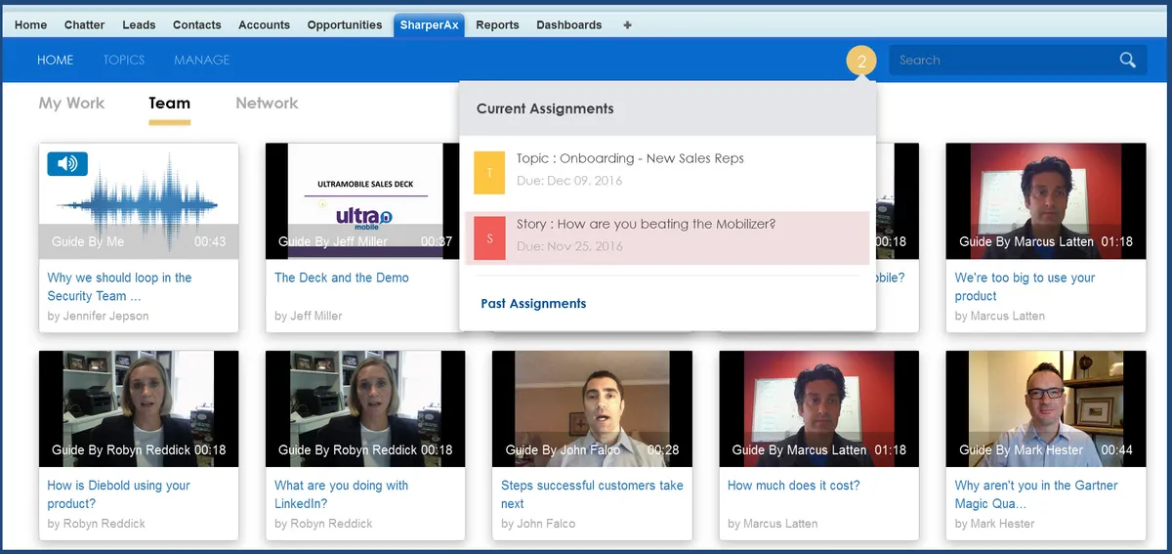Open MANAGE in the blue navigation bar
The width and height of the screenshot is (1172, 554).
coord(202,61)
